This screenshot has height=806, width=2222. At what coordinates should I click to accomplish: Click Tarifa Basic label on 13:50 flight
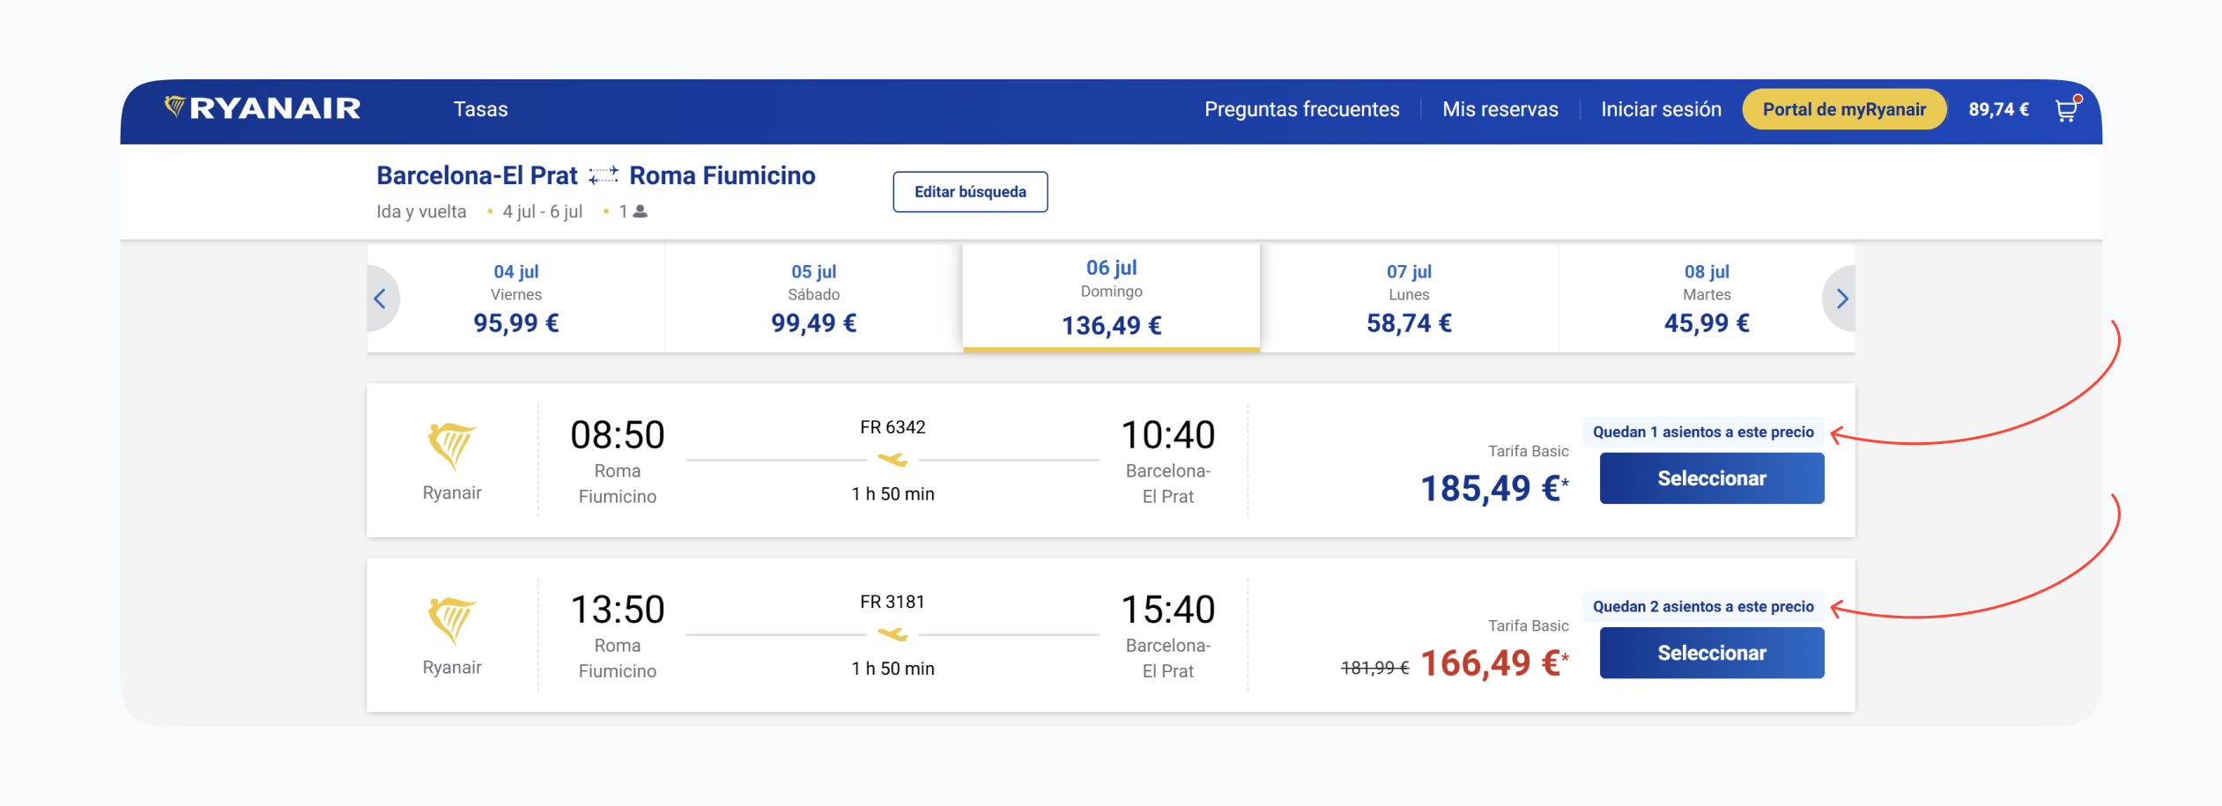1529,625
